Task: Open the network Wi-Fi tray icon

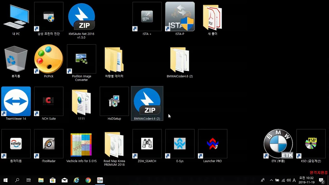Action: (x=283, y=180)
